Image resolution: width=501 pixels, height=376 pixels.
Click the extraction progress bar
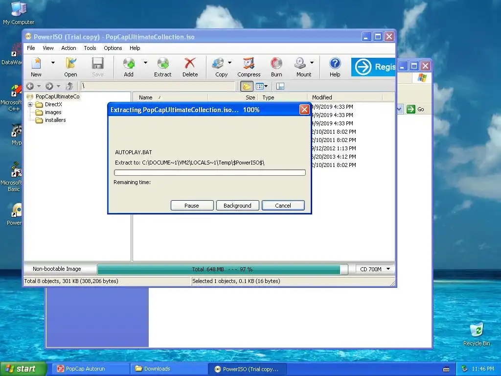[x=210, y=173]
